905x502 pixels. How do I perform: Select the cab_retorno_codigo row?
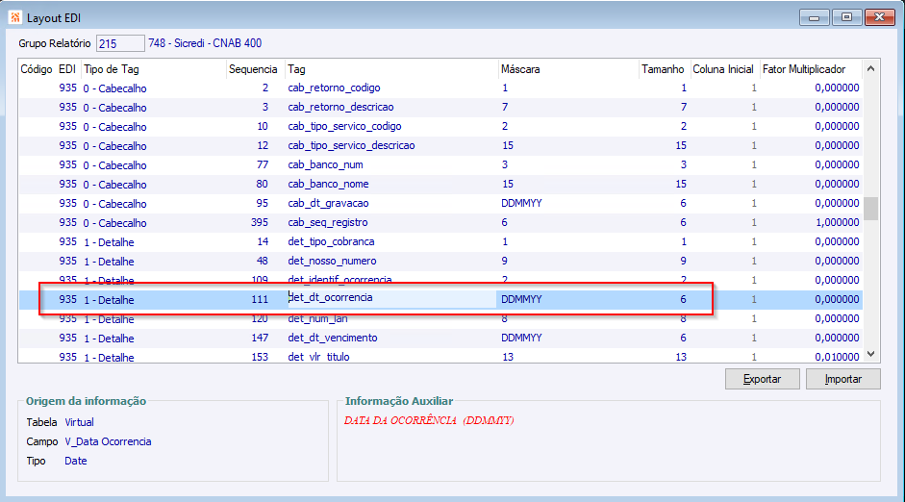coord(440,88)
